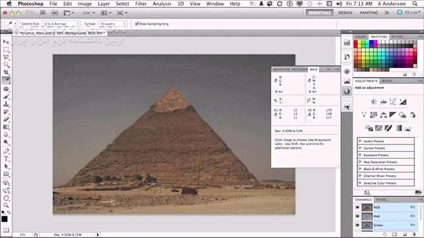Open the Info panel dock icon

pyautogui.click(x=347, y=91)
